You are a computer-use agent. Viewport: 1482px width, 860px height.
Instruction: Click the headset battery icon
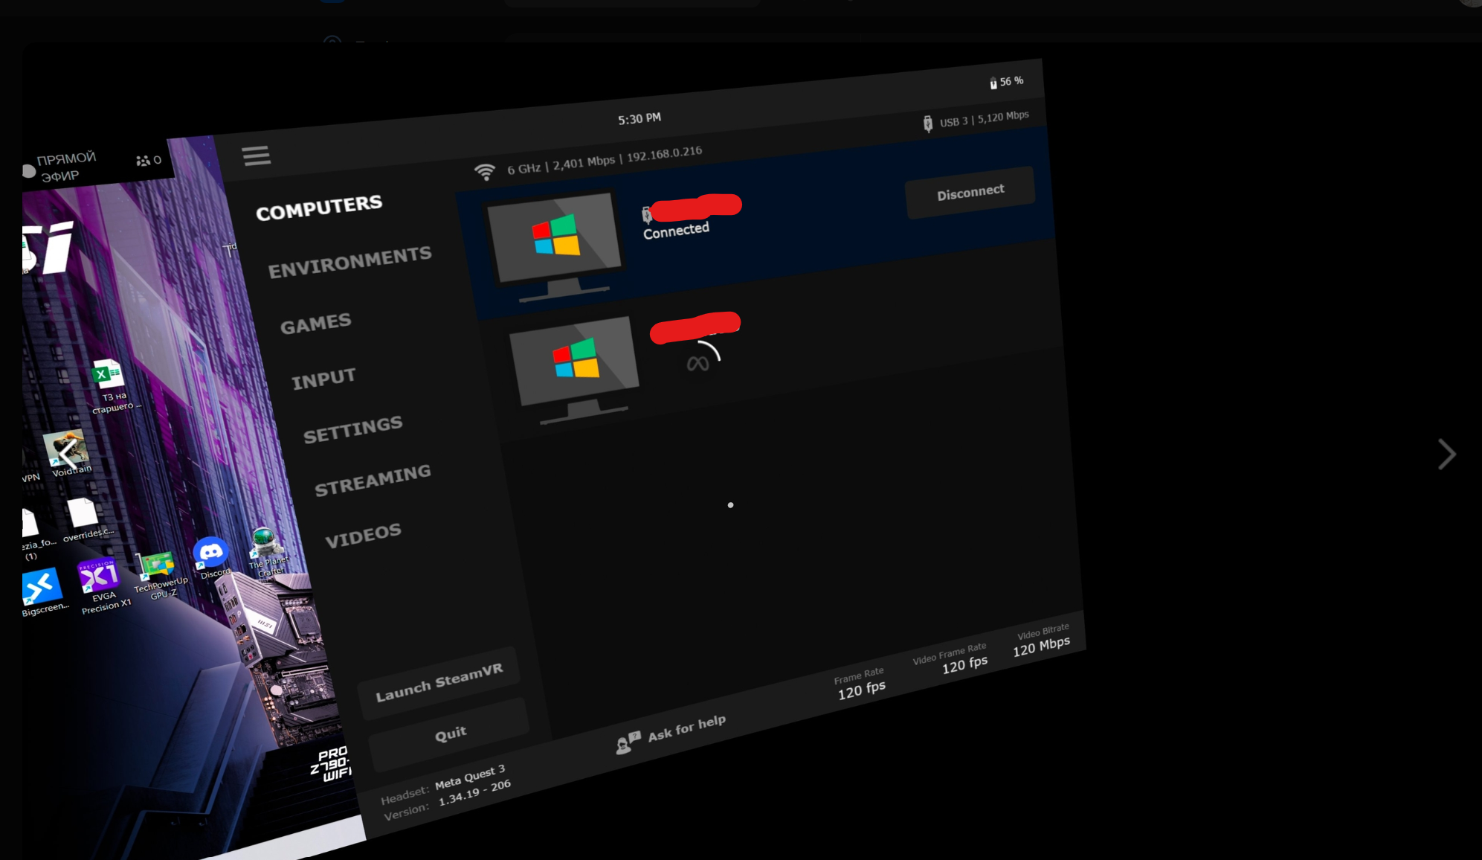993,83
